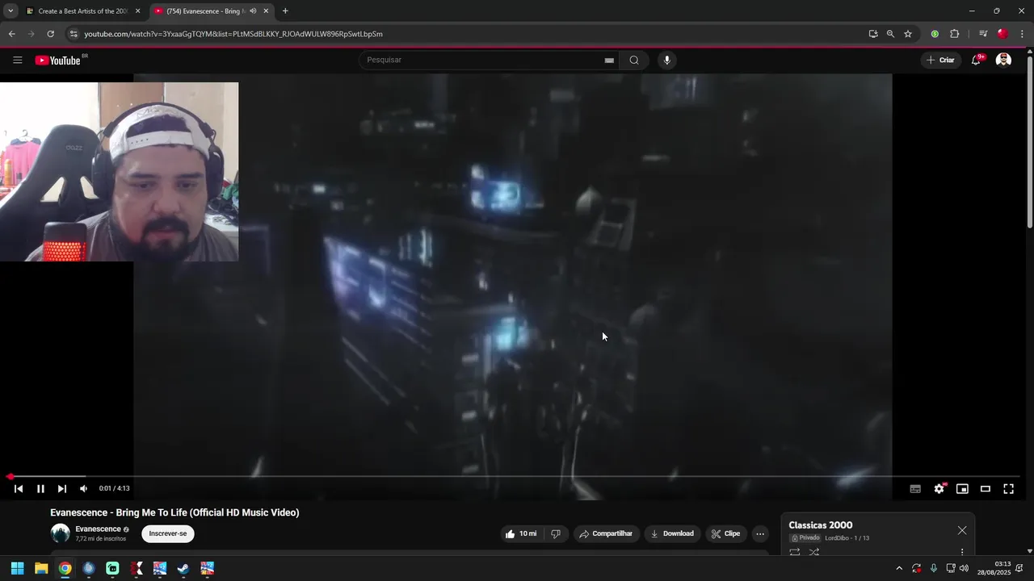Open the zoom magnifier in address bar
The width and height of the screenshot is (1034, 581).
pos(890,34)
